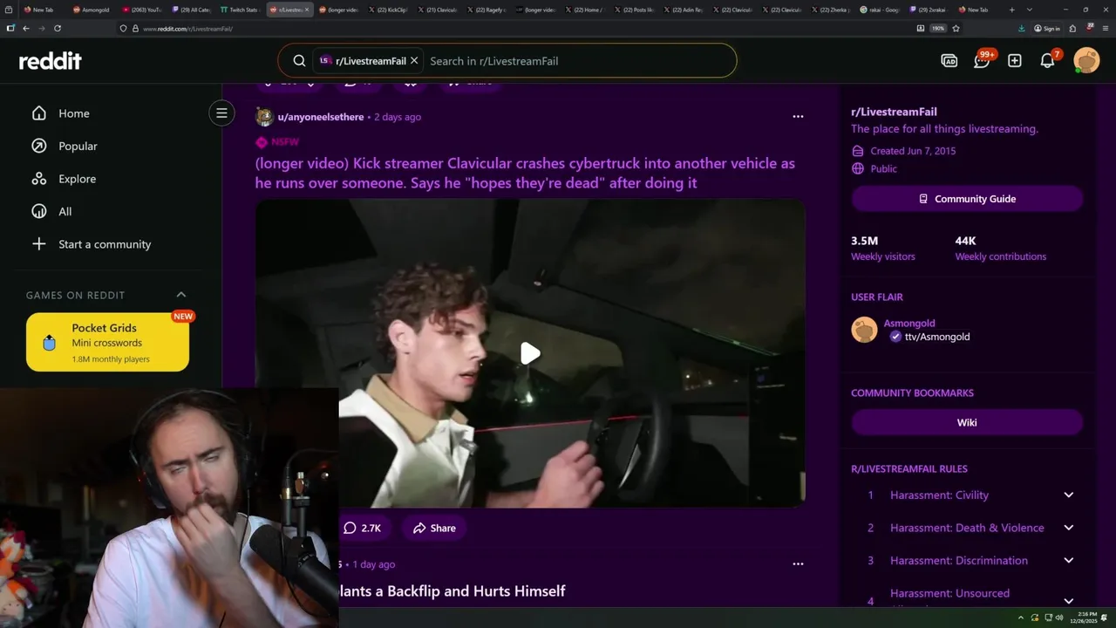The height and width of the screenshot is (628, 1116).
Task: Open Explore in the left sidebar
Action: point(77,179)
